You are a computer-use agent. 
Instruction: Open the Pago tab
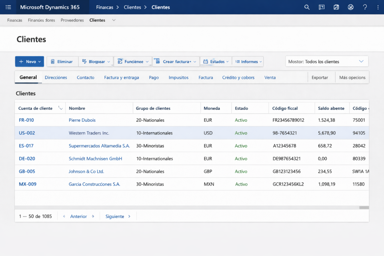click(x=154, y=77)
